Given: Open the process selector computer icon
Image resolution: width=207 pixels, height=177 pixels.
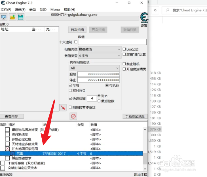Looking at the screenshot, I should 4,17.
